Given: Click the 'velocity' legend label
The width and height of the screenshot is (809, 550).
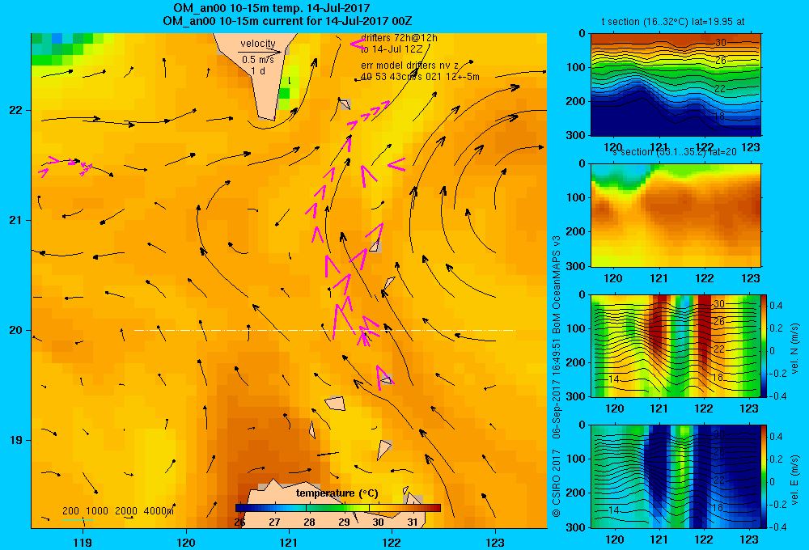Looking at the screenshot, I should (258, 44).
